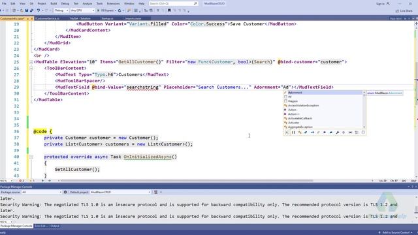Viewport: 418px width, 235px height.
Task: Select Action<> in the IntelliSense list
Action: [323, 114]
